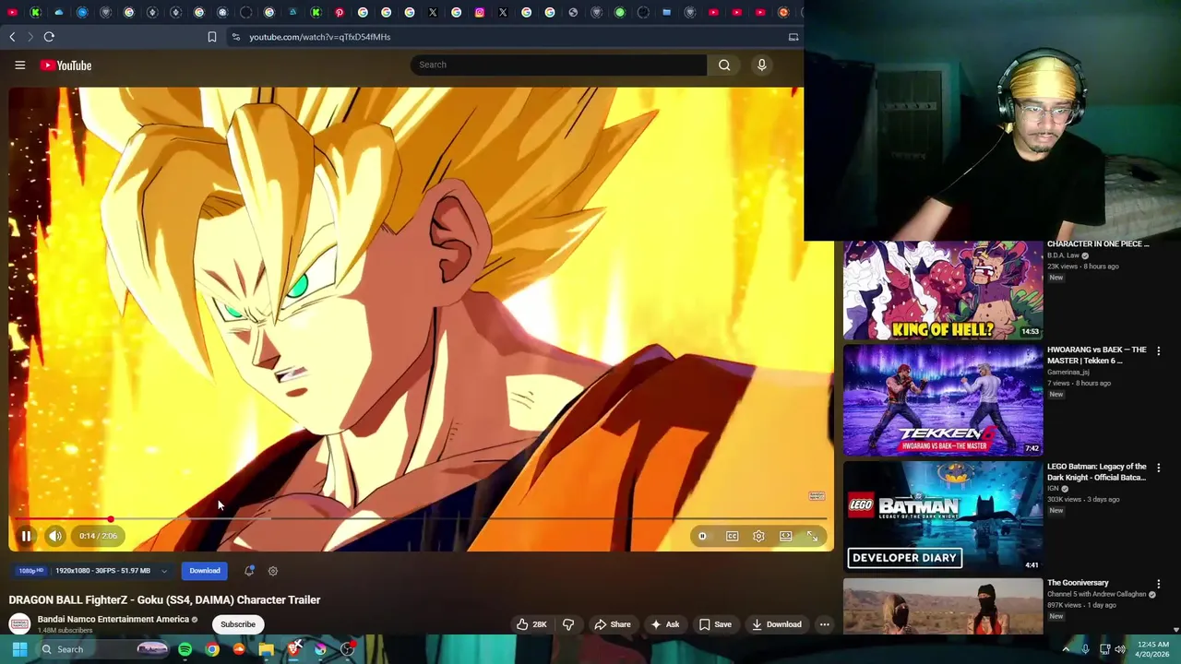Open the King of Hell video thumbnail

tap(943, 290)
